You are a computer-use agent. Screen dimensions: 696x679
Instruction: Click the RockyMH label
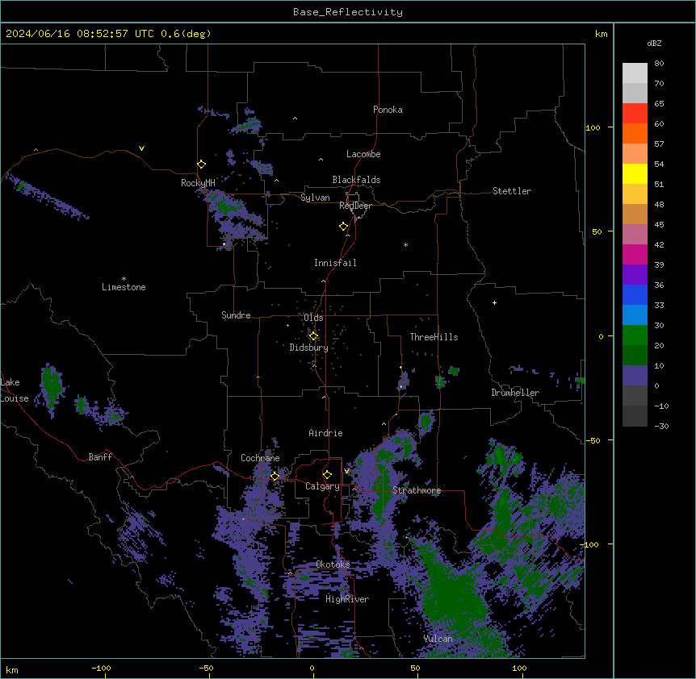pos(198,183)
